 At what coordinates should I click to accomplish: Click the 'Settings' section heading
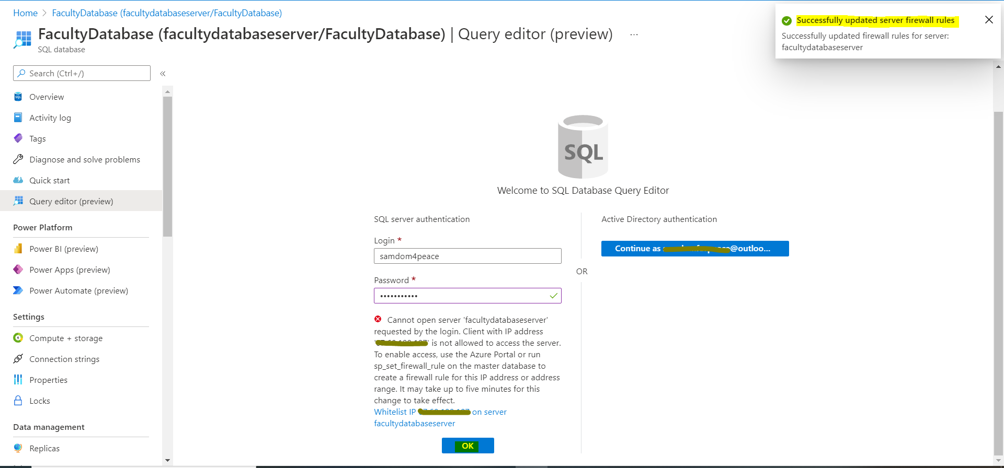(x=29, y=317)
